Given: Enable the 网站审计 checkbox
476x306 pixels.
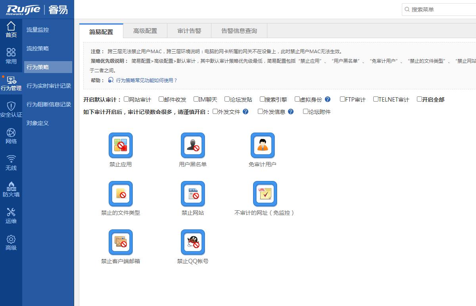Looking at the screenshot, I should click(x=125, y=100).
